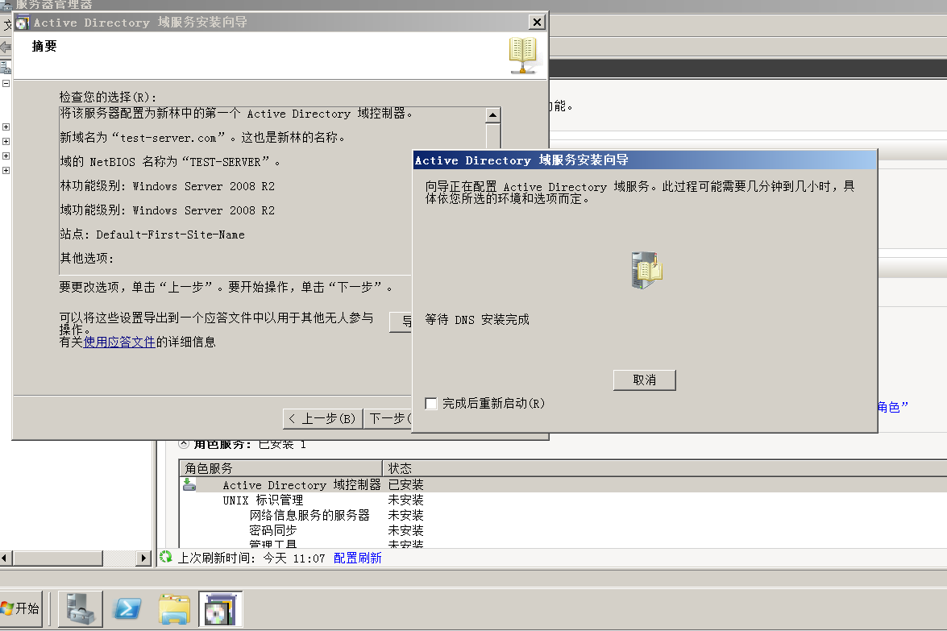The height and width of the screenshot is (631, 947).
Task: Click the 站点 Default-First-Site-Name line
Action: tap(153, 235)
